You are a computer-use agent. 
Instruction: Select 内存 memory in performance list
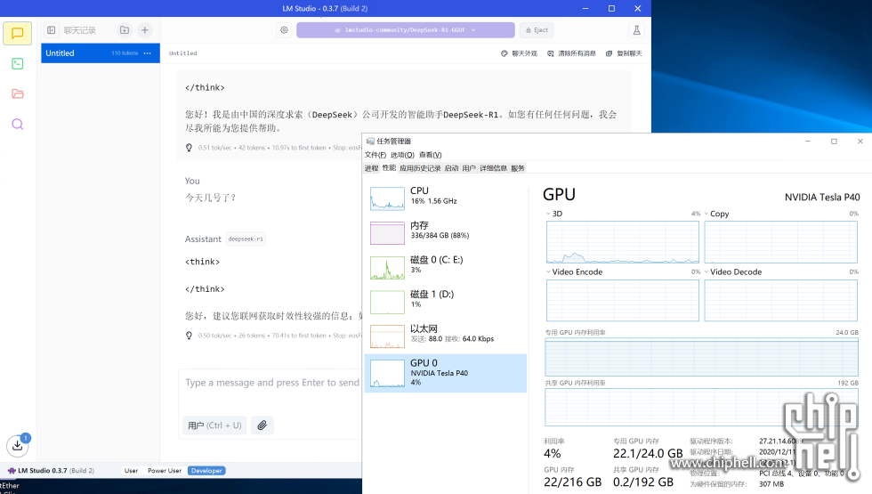446,232
